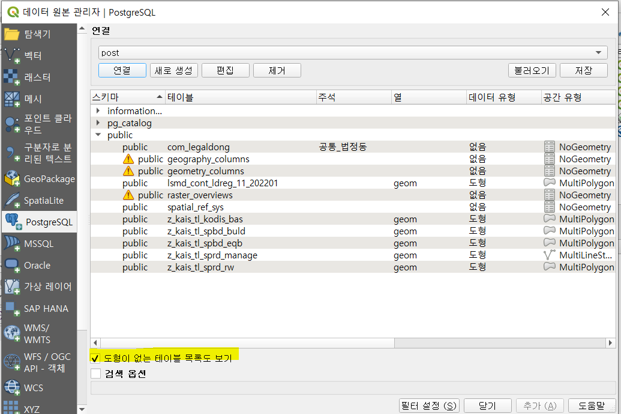The height and width of the screenshot is (414, 621).
Task: Click right arrow of horizontal scrollbar
Action: point(610,342)
